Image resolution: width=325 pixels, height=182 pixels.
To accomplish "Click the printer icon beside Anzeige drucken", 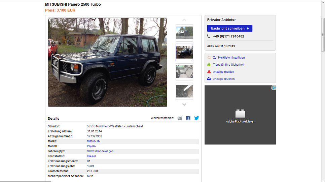I will coord(209,79).
